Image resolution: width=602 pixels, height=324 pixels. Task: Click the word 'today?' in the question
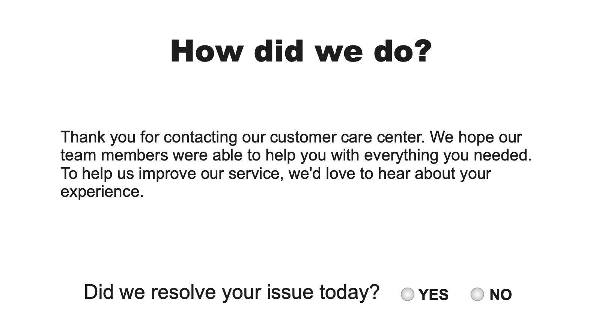349,292
